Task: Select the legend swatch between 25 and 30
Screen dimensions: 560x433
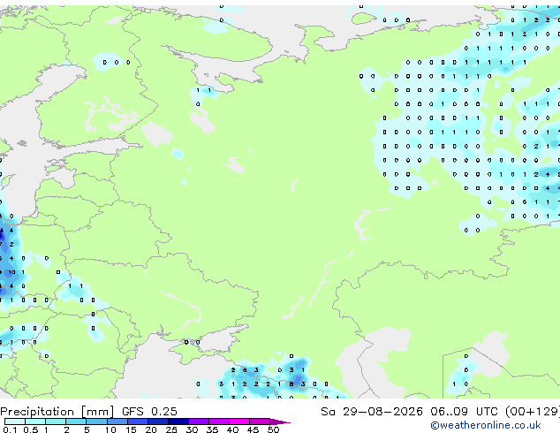Action: coord(178,422)
